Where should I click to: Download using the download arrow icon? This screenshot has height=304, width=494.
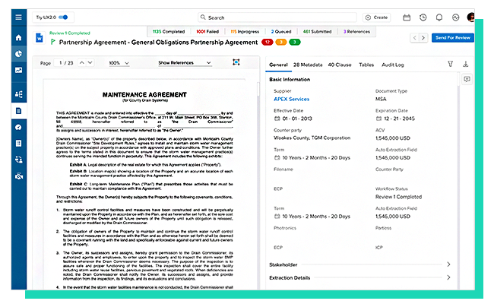pyautogui.click(x=465, y=65)
